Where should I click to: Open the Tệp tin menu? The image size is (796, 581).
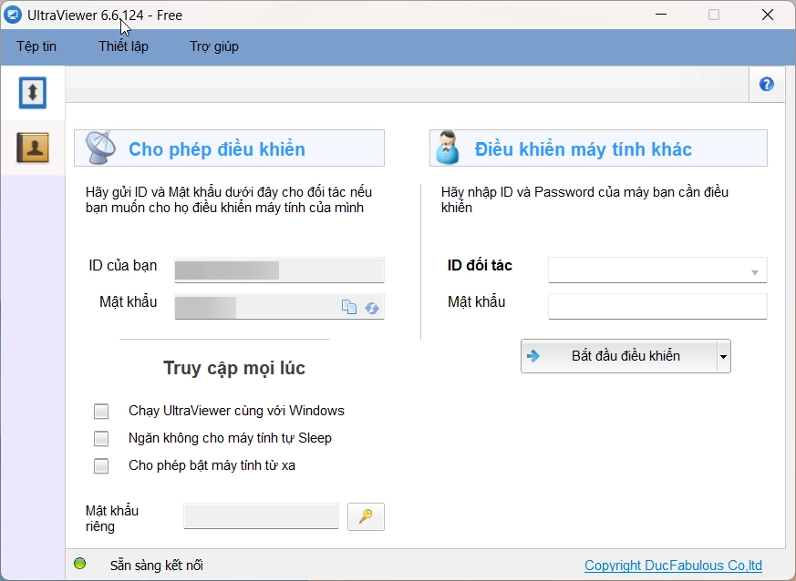pos(36,46)
